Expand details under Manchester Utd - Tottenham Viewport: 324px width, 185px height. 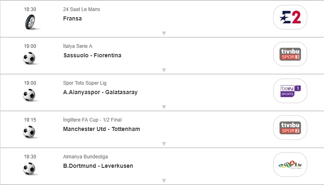click(164, 144)
